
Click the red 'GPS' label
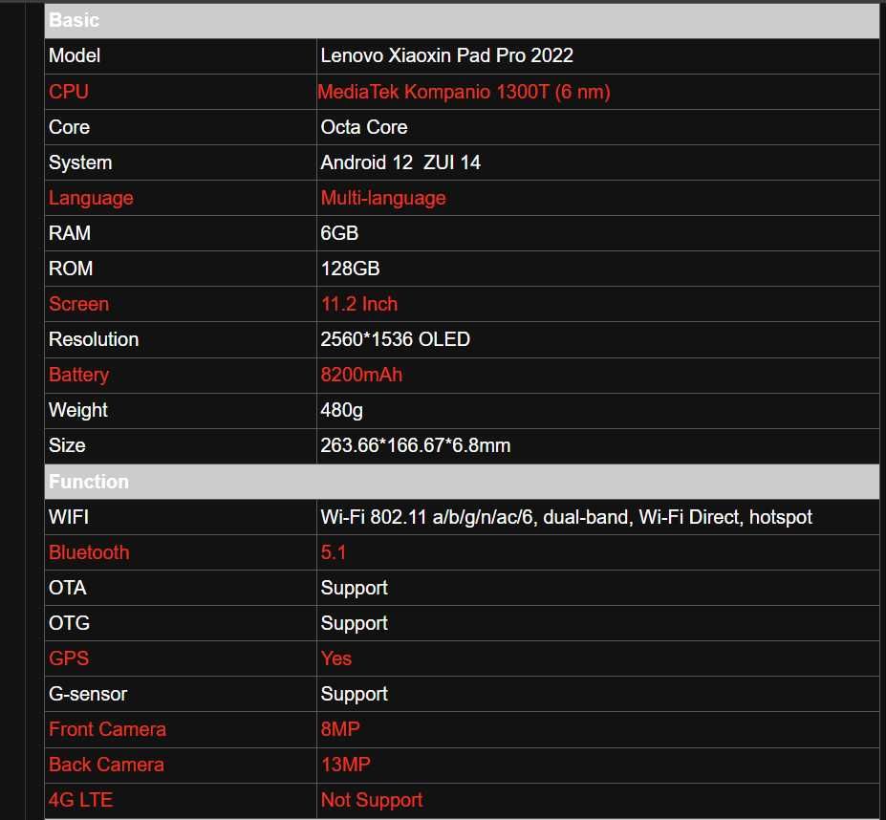(x=69, y=658)
